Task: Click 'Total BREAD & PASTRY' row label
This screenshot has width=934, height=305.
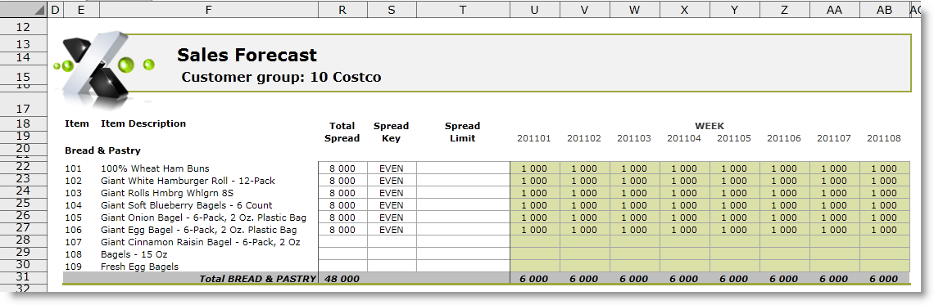Action: (257, 278)
